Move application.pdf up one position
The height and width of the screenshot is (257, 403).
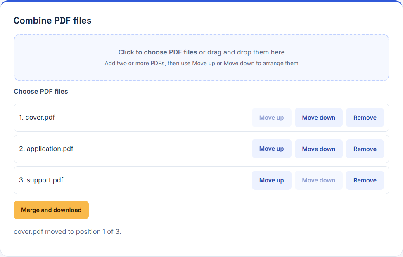coord(271,149)
